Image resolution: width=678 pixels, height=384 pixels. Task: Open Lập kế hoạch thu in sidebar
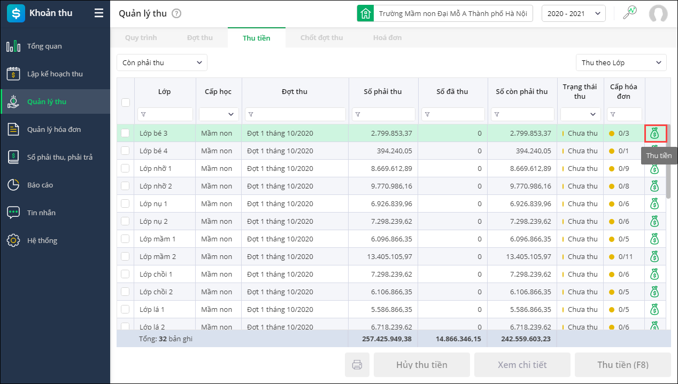point(55,74)
